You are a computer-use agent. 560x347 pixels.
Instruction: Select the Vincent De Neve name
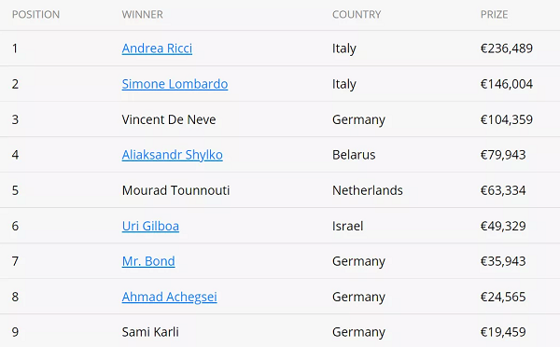click(169, 119)
